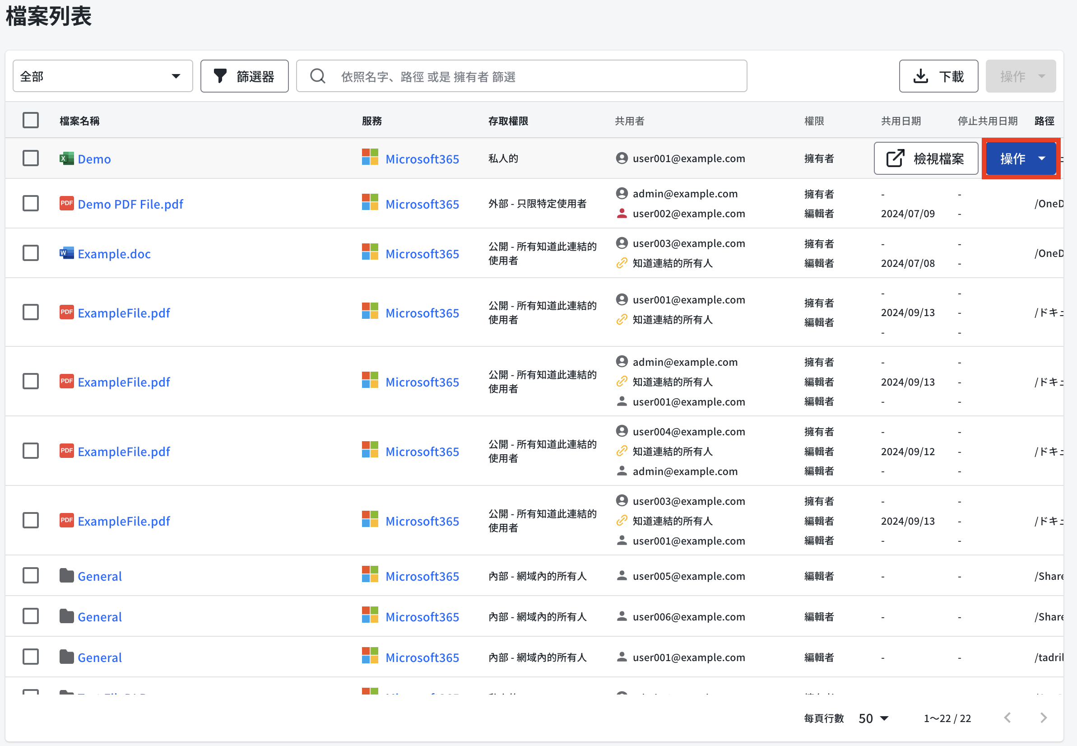Click Microsoft365 logo in Demo PDF File.pdf row

coord(370,202)
